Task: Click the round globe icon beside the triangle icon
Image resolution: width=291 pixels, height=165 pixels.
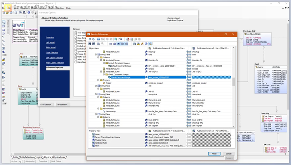Action: pos(146,44)
